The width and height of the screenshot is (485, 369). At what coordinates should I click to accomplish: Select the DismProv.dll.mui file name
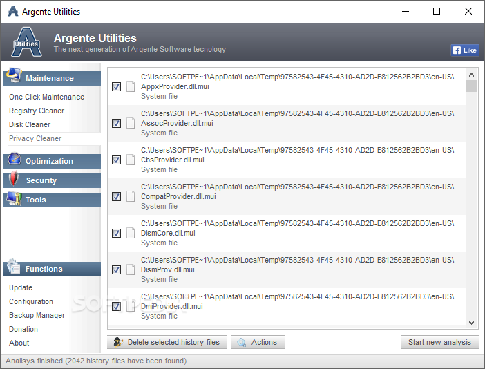click(x=168, y=269)
